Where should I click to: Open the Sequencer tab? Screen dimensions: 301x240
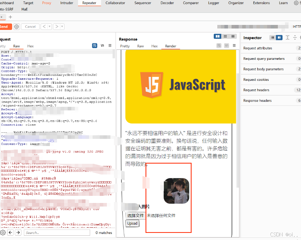click(x=142, y=3)
